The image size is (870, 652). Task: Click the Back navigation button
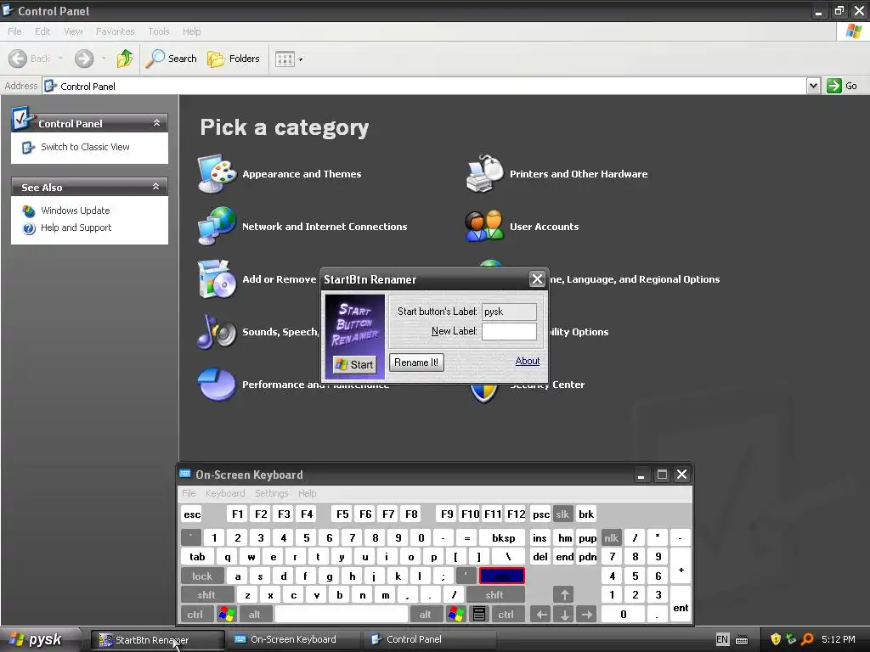pyautogui.click(x=30, y=59)
